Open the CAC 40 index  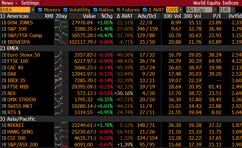point(15,68)
